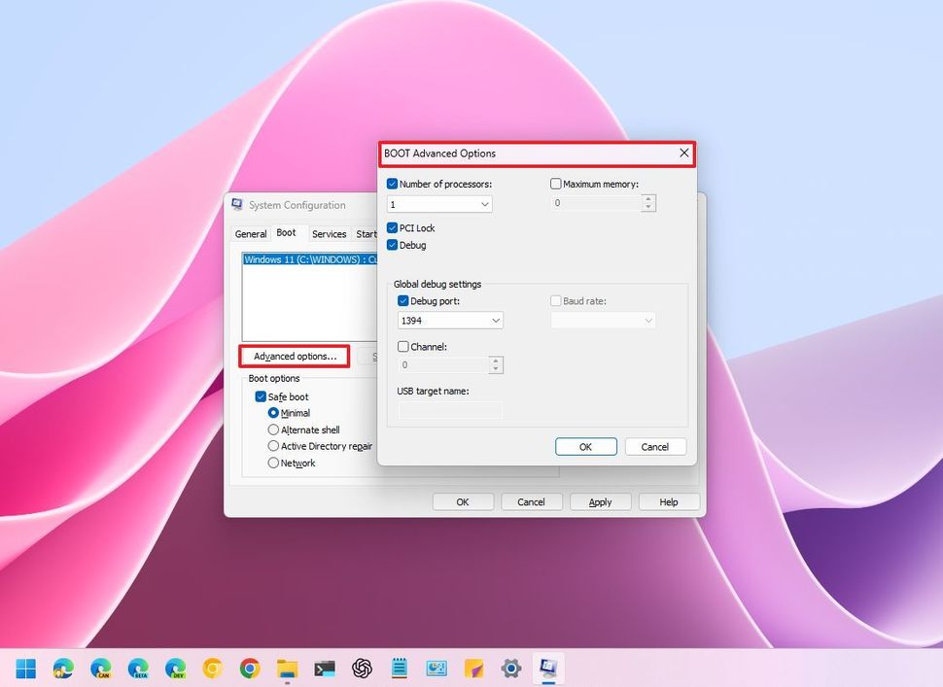Open the Notepad app from the taskbar
This screenshot has height=687, width=943.
click(400, 669)
